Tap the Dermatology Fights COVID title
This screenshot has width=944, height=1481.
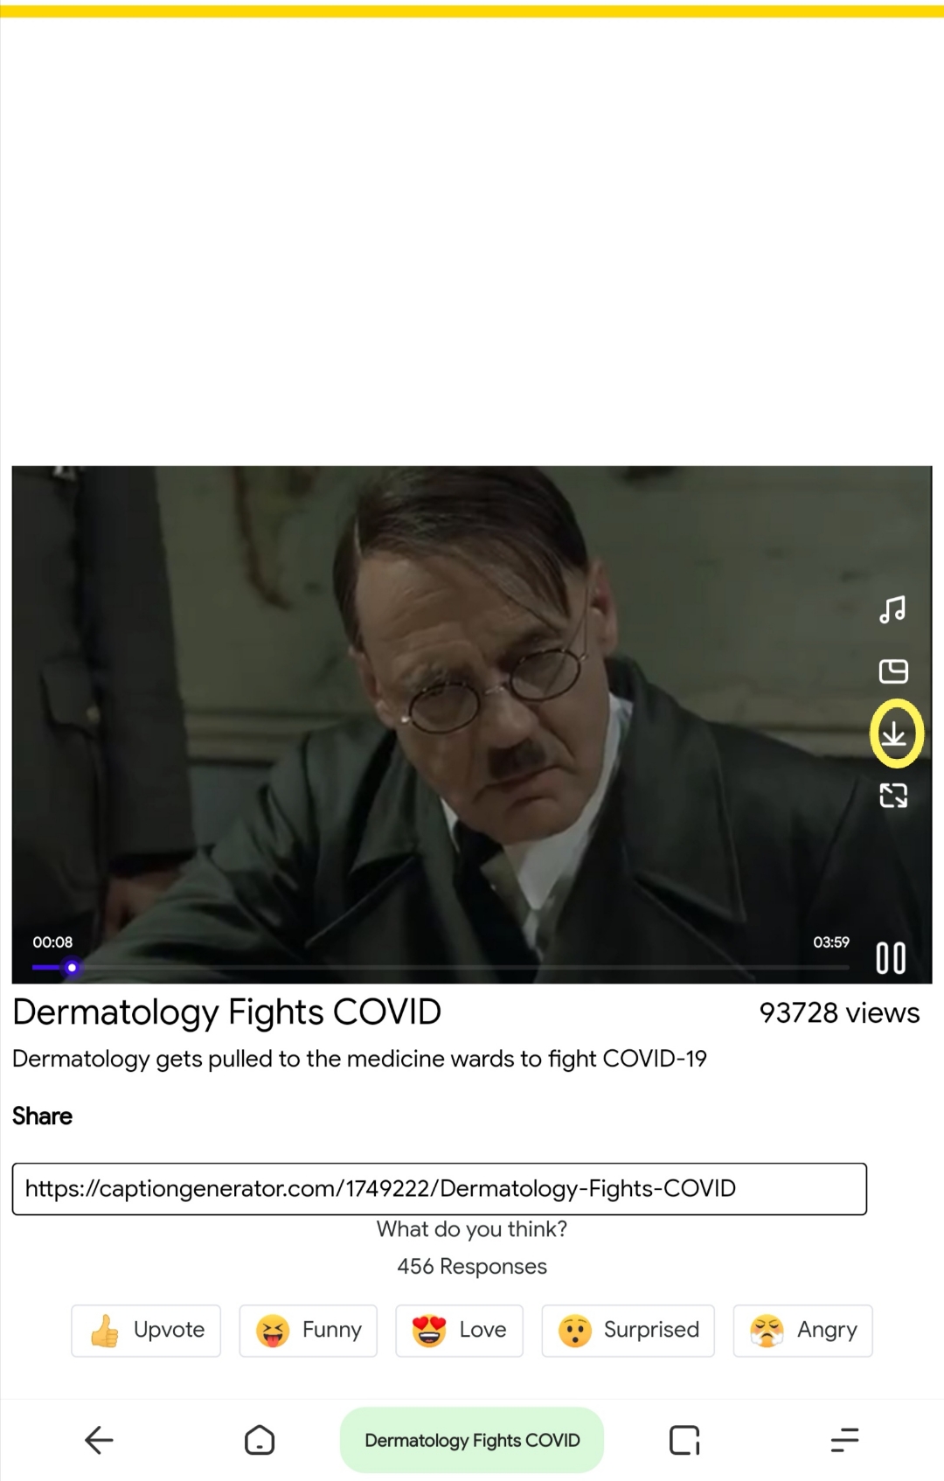[x=226, y=1012]
